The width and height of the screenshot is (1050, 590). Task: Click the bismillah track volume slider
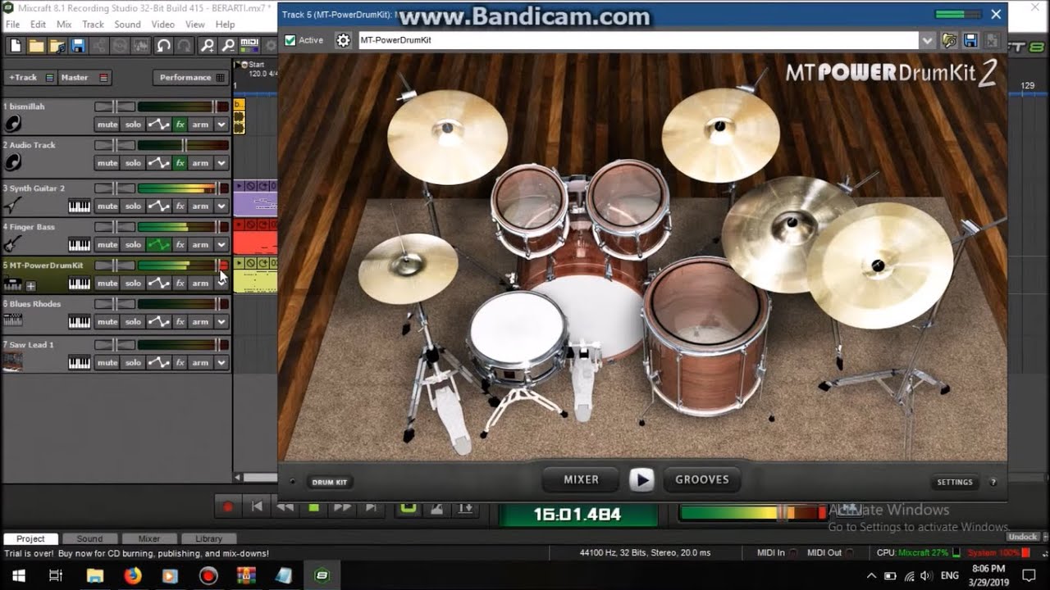click(183, 107)
